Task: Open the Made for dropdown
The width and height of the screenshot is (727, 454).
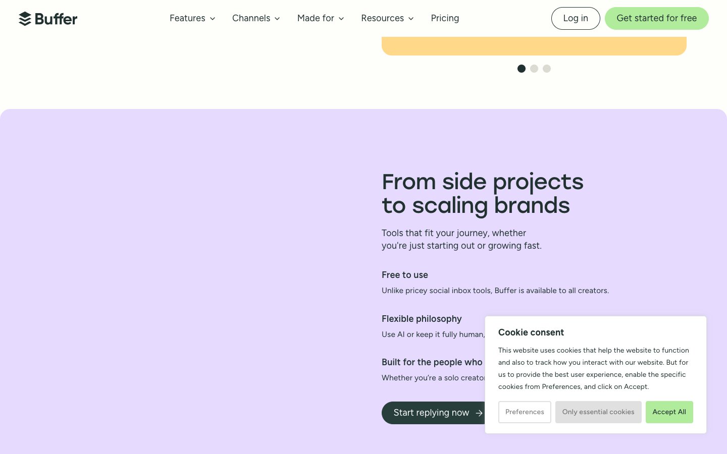Action: click(316, 18)
